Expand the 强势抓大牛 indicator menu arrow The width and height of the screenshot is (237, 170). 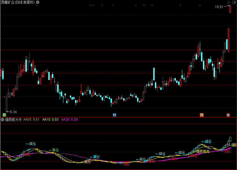3,120
